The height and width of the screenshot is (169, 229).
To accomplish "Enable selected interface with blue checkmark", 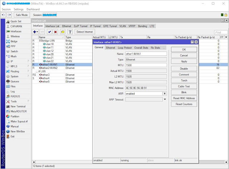I will tap(49, 32).
